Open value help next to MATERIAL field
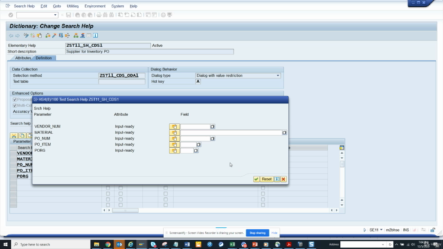Viewport: 443px width, 249px height. [284, 133]
